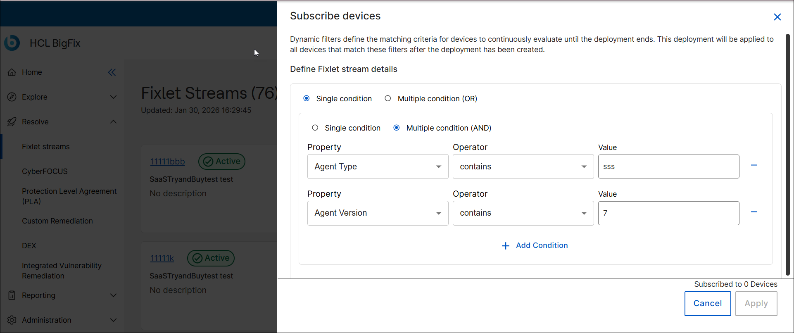The height and width of the screenshot is (333, 794).
Task: Open the Agent Type property dropdown
Action: [378, 166]
